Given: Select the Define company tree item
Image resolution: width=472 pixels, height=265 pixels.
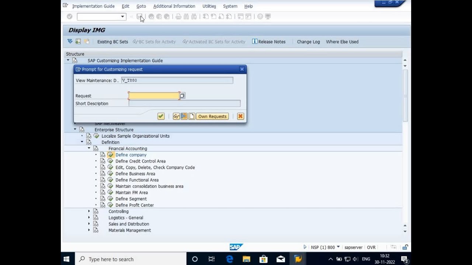Looking at the screenshot, I should click(x=131, y=155).
